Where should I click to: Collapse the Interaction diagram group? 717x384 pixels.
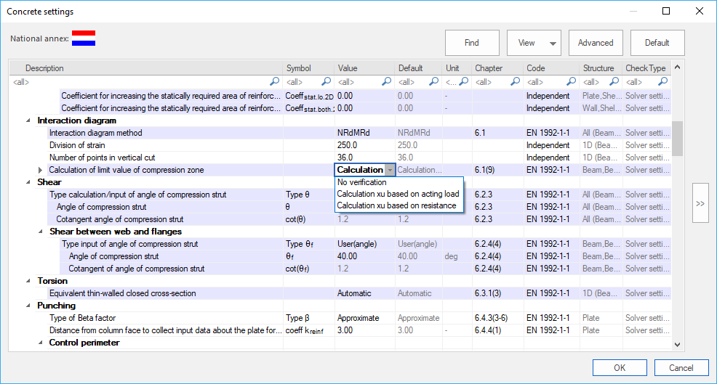pyautogui.click(x=28, y=120)
